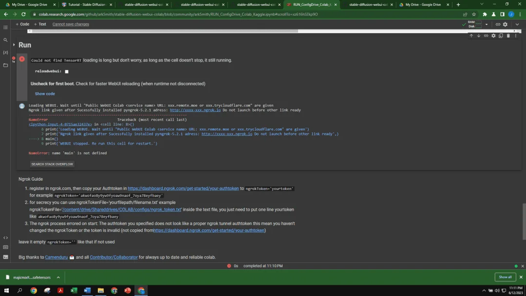
Task: Share this page icon in address bar
Action: click(465, 15)
